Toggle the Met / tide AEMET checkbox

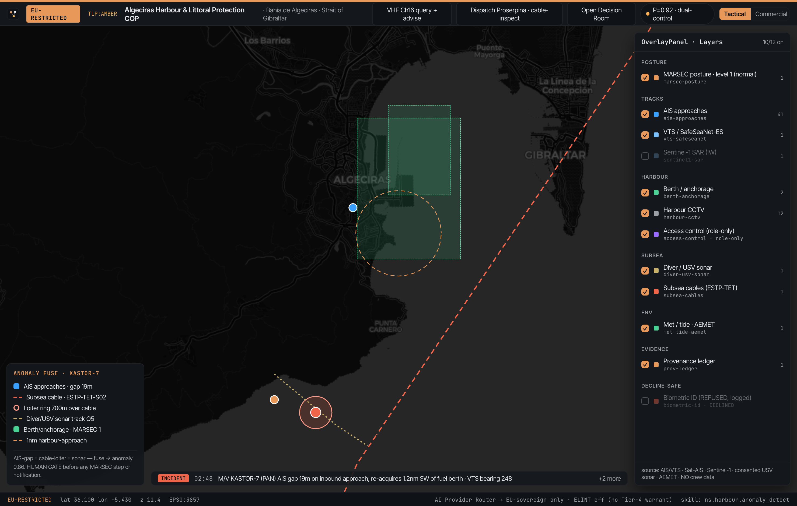click(645, 328)
